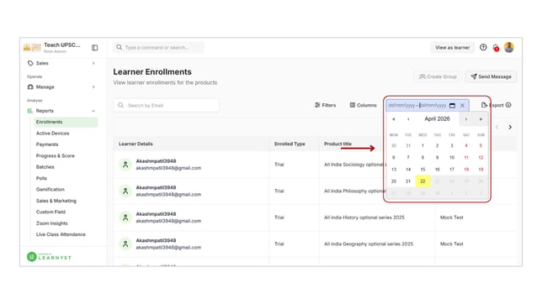Open the Sales & Marketing report
542x304 pixels.
(x=56, y=201)
